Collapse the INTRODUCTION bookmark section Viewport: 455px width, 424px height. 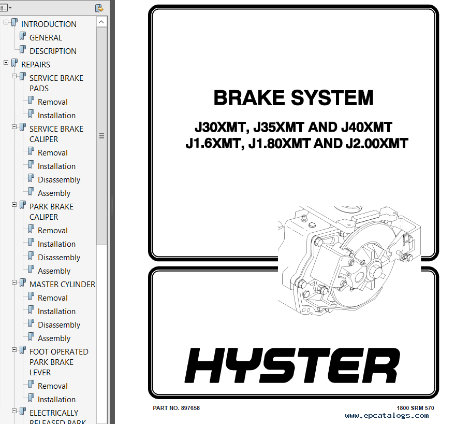click(6, 22)
